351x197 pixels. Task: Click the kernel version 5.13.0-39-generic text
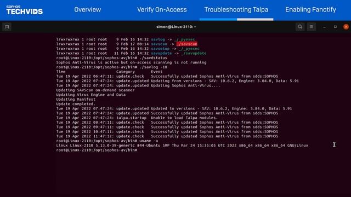(x=115, y=146)
